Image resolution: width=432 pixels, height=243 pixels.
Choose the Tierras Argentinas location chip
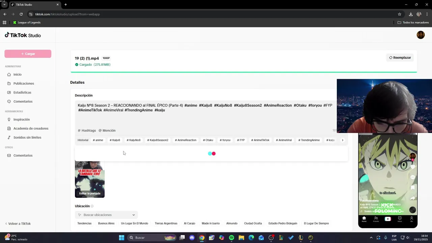click(166, 223)
